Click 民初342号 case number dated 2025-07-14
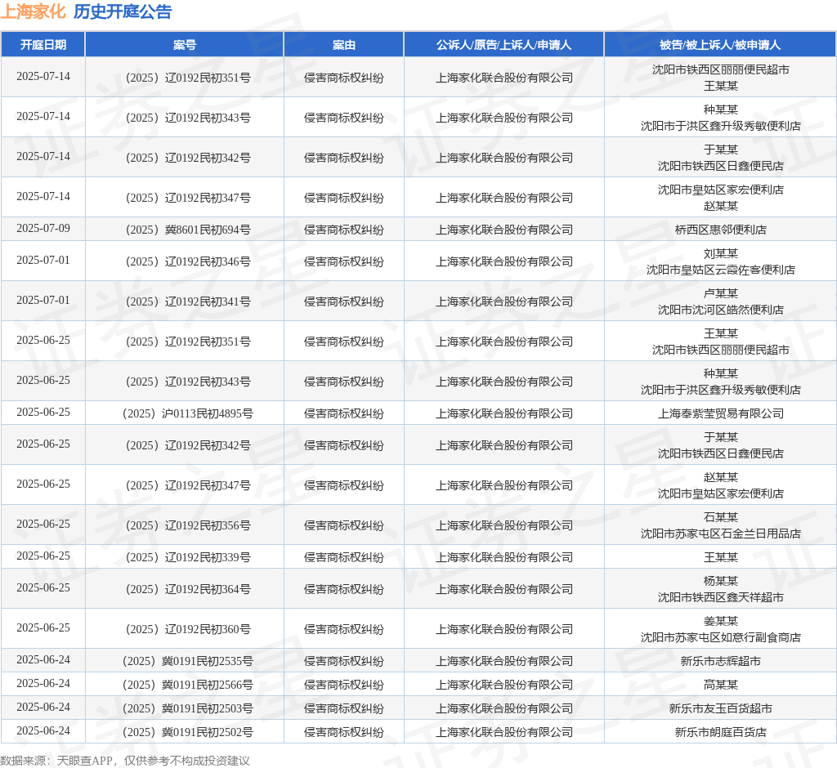Screen dimensions: 837x768 [x=187, y=158]
